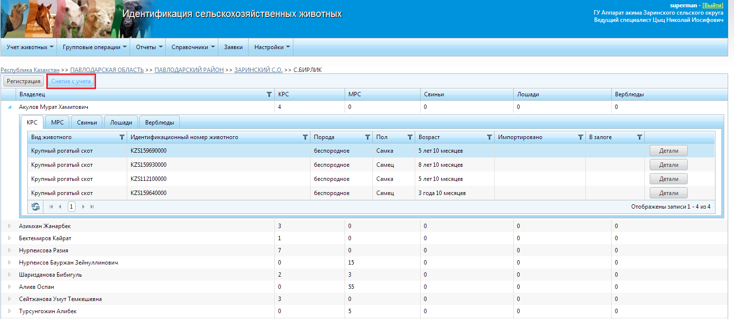Open filter for Идентификационный номер животного column
This screenshot has width=734, height=319.
click(x=305, y=137)
